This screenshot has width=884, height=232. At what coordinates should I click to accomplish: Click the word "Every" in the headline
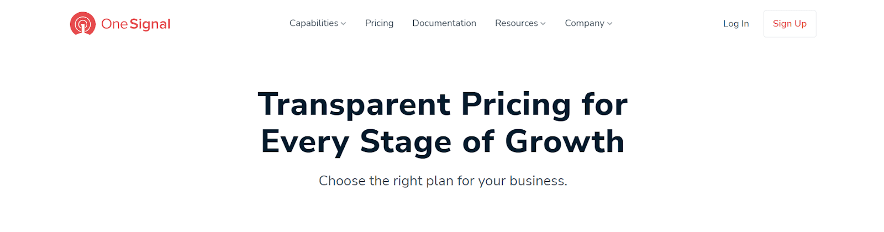305,142
